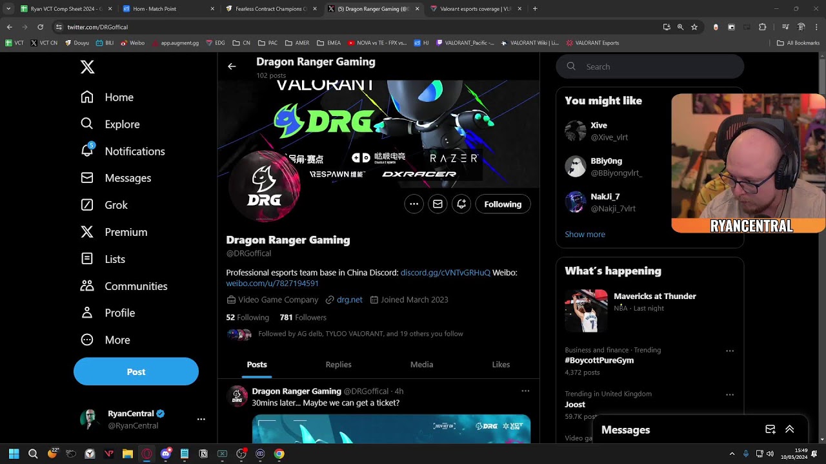
Task: Switch to Ryan VCT Comp Sheet tab
Action: pos(66,9)
